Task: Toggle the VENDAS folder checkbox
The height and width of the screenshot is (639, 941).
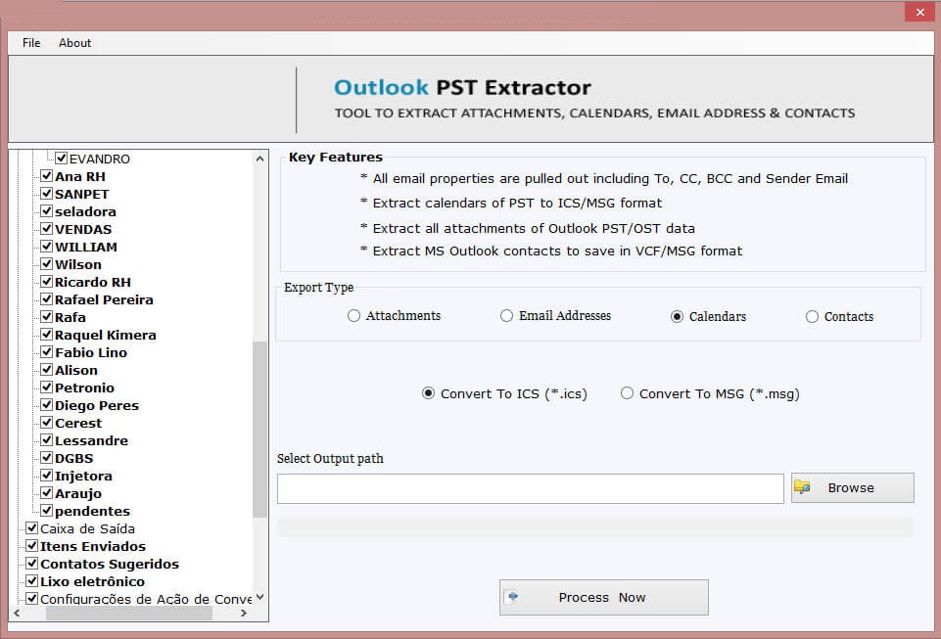Action: (47, 229)
